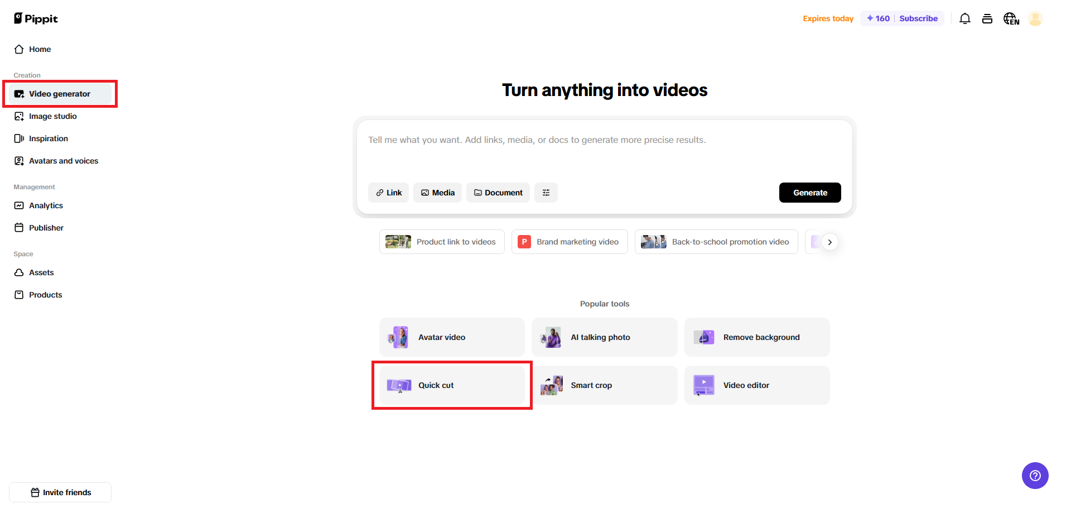Image resolution: width=1071 pixels, height=508 pixels.
Task: Open Avatars and voices
Action: tap(60, 161)
